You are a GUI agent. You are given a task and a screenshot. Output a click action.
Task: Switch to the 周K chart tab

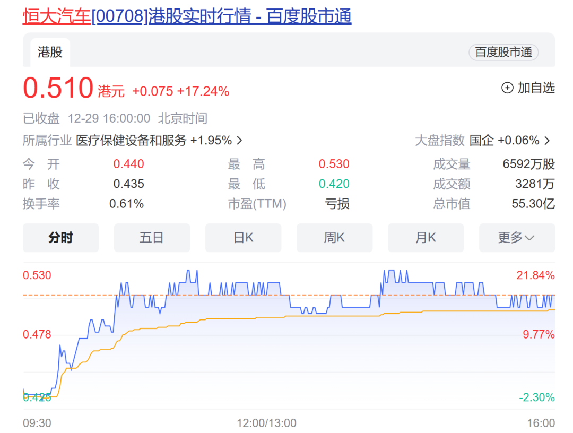(334, 238)
